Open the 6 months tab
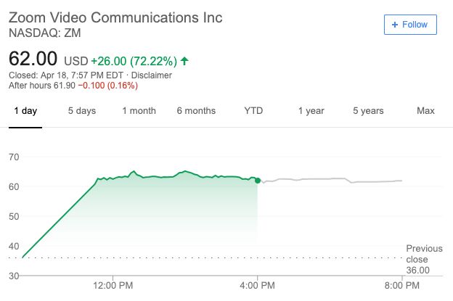This screenshot has width=453, height=301. coord(196,111)
